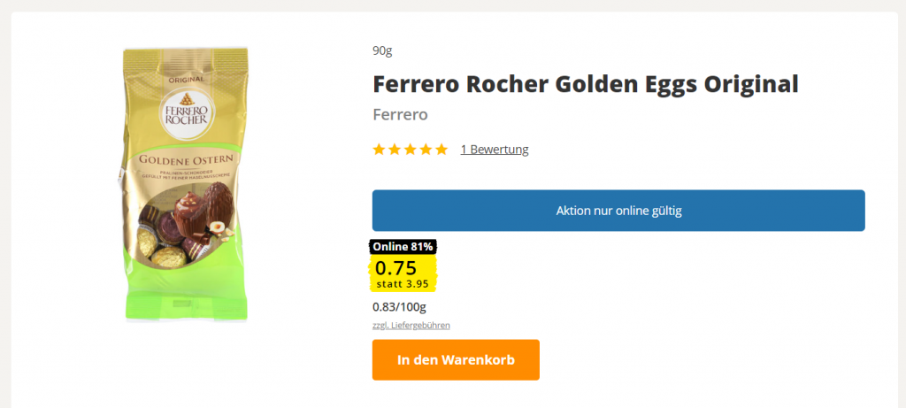The image size is (906, 408).
Task: Open the Ferrero Rocher product image
Action: coord(185,186)
